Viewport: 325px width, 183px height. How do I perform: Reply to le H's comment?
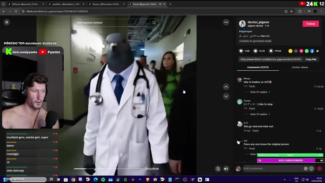click(x=255, y=131)
